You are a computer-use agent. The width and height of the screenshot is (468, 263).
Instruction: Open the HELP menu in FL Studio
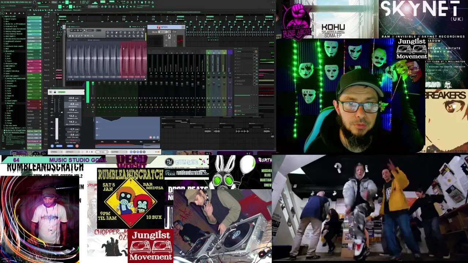(30, 2)
